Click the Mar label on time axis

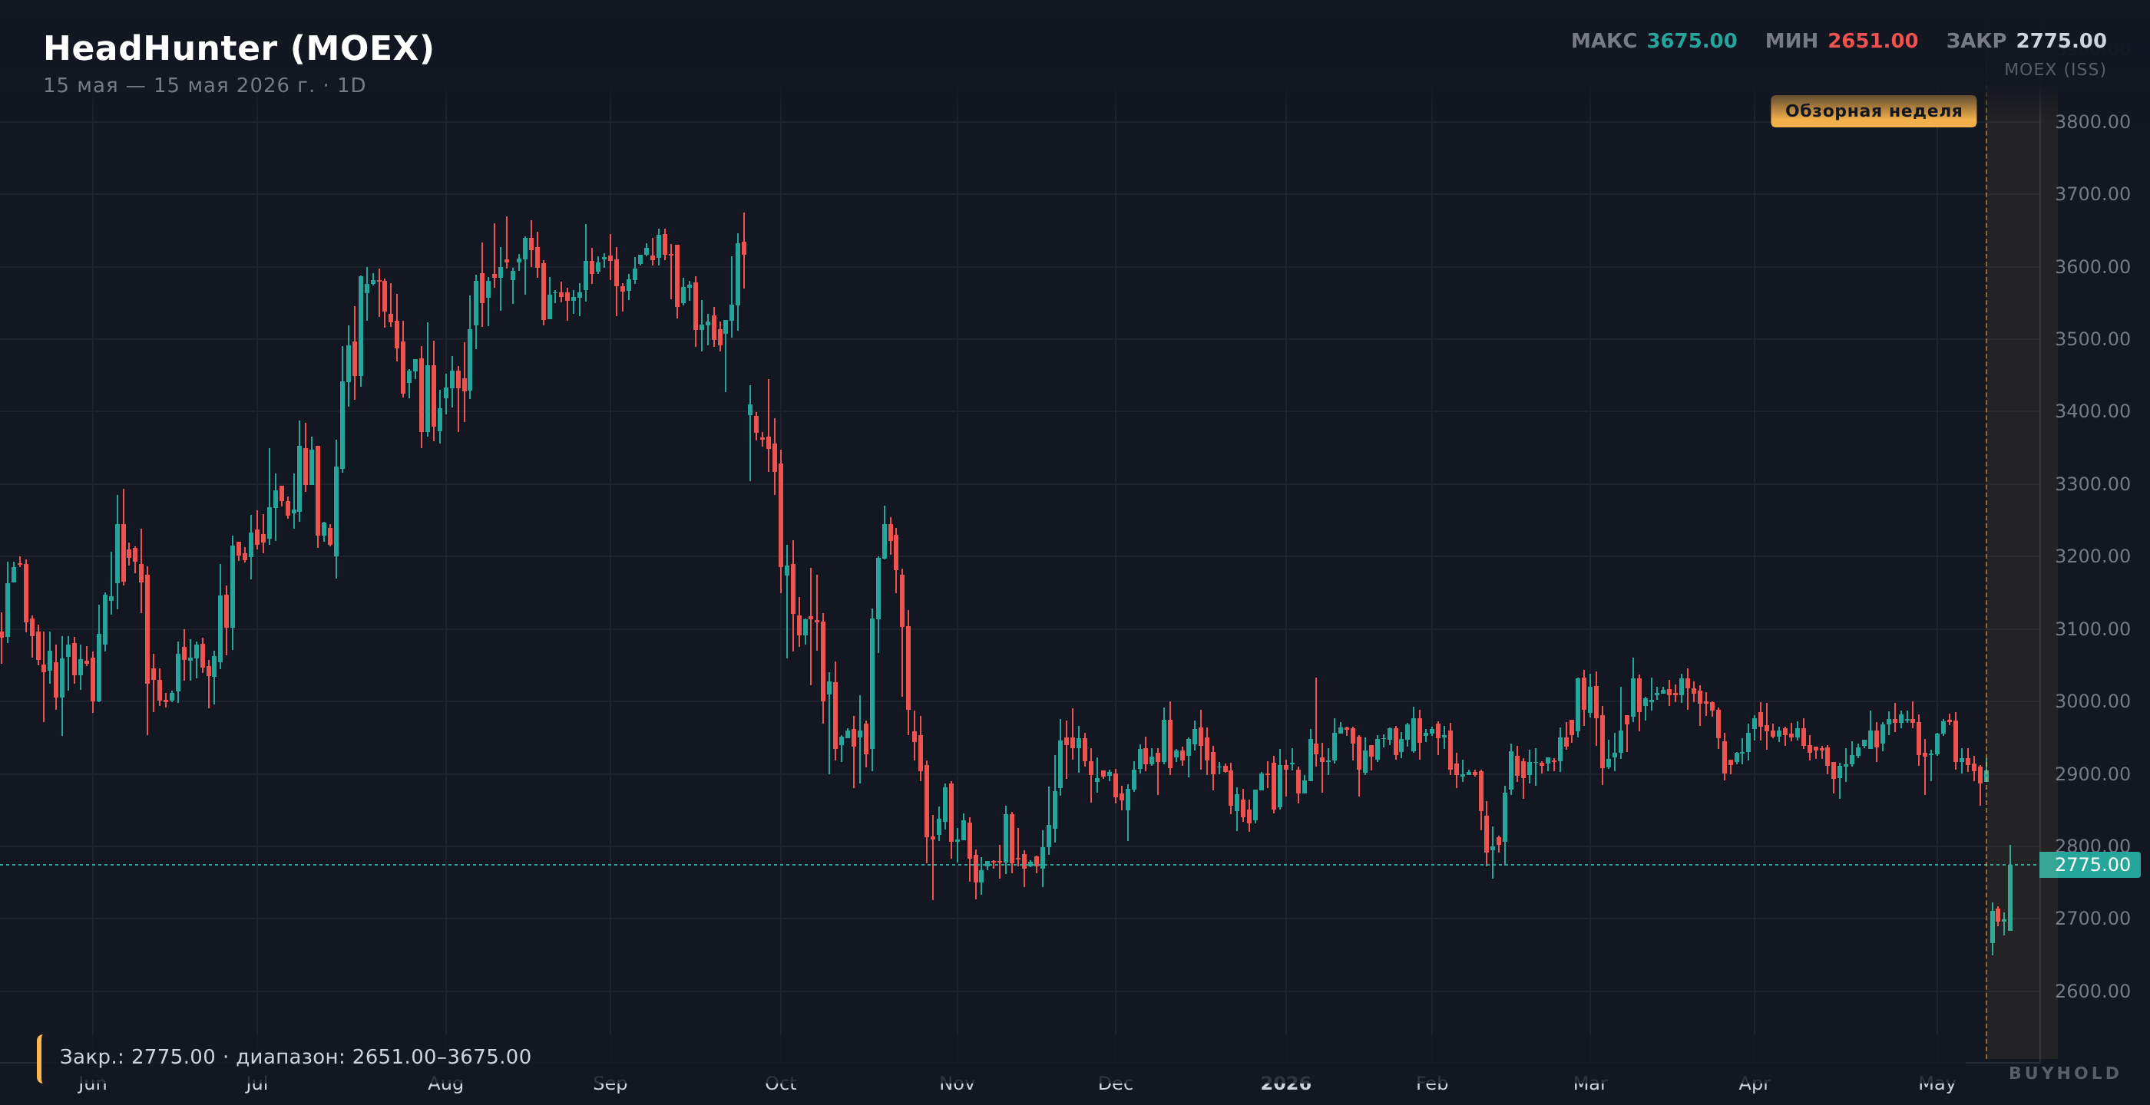click(x=1590, y=1084)
